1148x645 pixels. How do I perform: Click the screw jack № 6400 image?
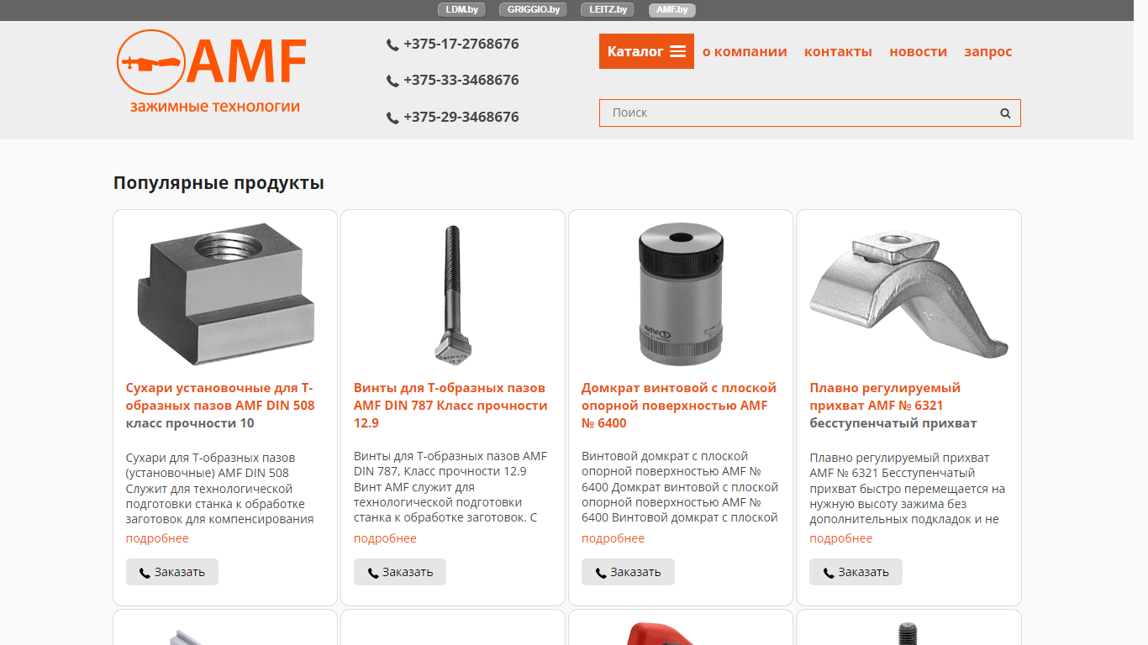[x=681, y=294]
